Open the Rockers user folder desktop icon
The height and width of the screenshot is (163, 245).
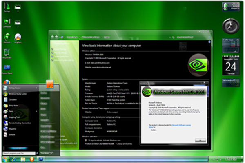pos(7,7)
